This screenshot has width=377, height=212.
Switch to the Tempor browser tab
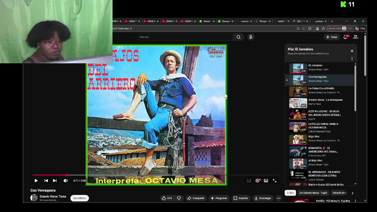(x=263, y=21)
